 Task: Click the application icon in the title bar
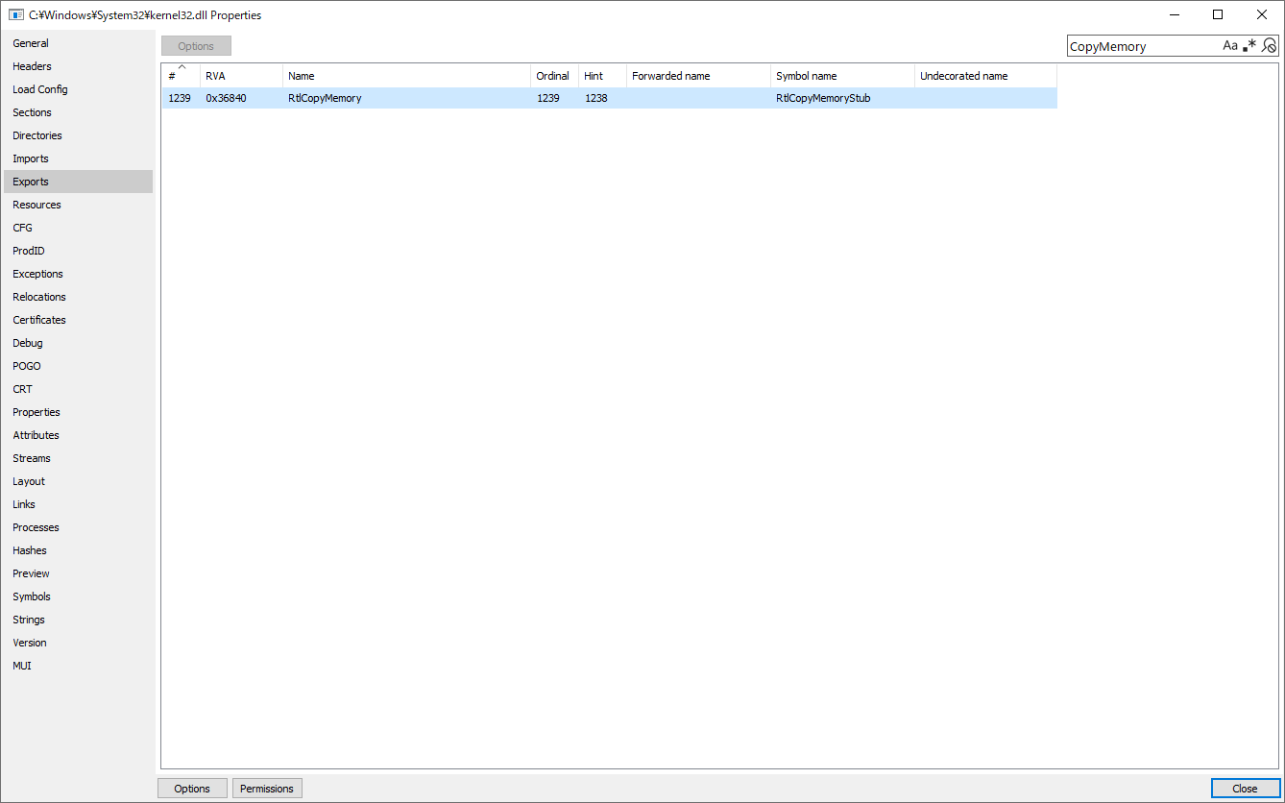[x=14, y=14]
